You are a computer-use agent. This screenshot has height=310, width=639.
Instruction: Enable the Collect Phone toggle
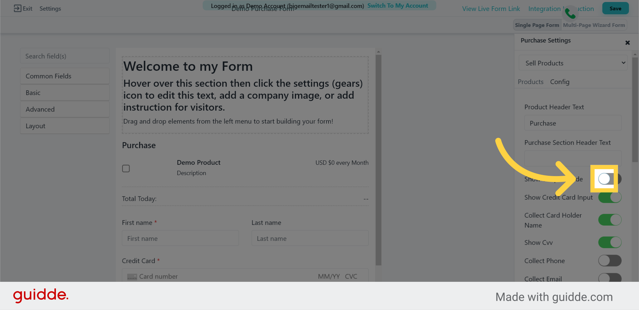[610, 261]
